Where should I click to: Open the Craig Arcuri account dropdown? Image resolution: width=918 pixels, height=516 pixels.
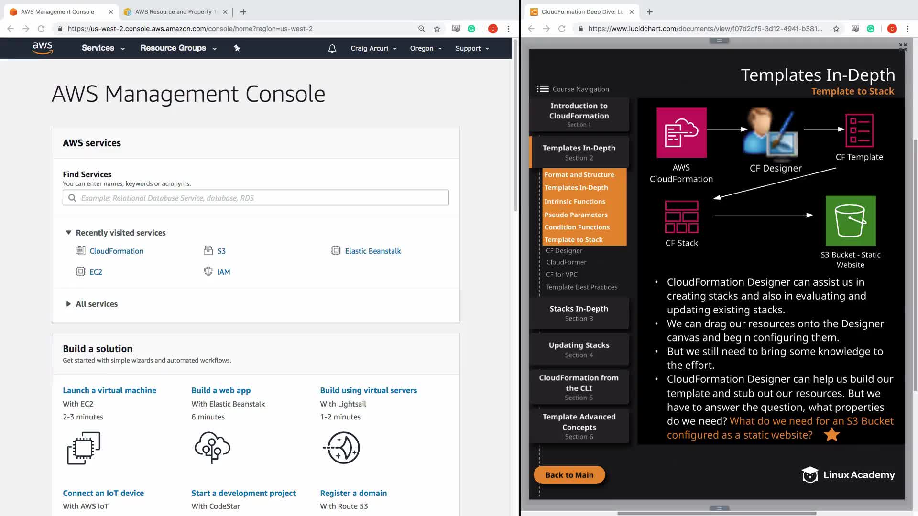(373, 48)
